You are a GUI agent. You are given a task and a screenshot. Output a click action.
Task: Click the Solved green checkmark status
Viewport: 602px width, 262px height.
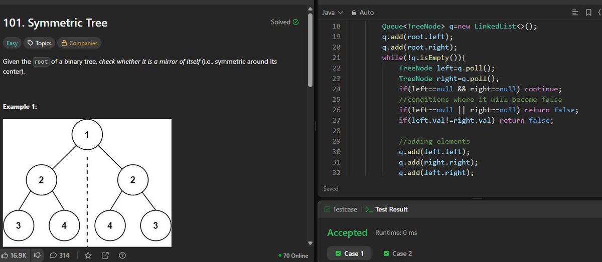coord(285,22)
